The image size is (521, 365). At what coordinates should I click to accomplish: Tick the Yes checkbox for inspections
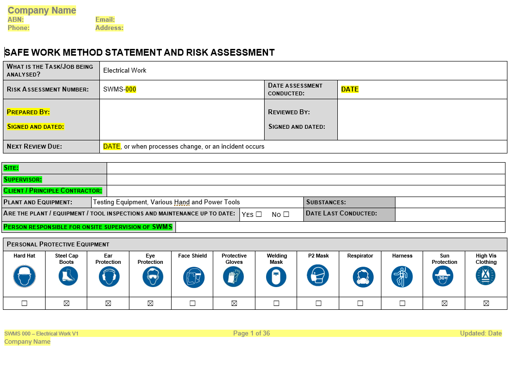click(259, 214)
